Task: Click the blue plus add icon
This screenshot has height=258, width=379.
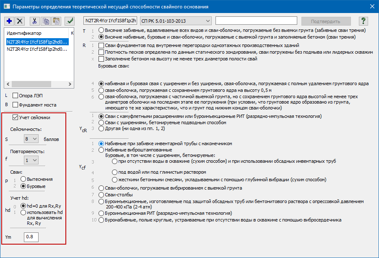Action: coord(10,21)
